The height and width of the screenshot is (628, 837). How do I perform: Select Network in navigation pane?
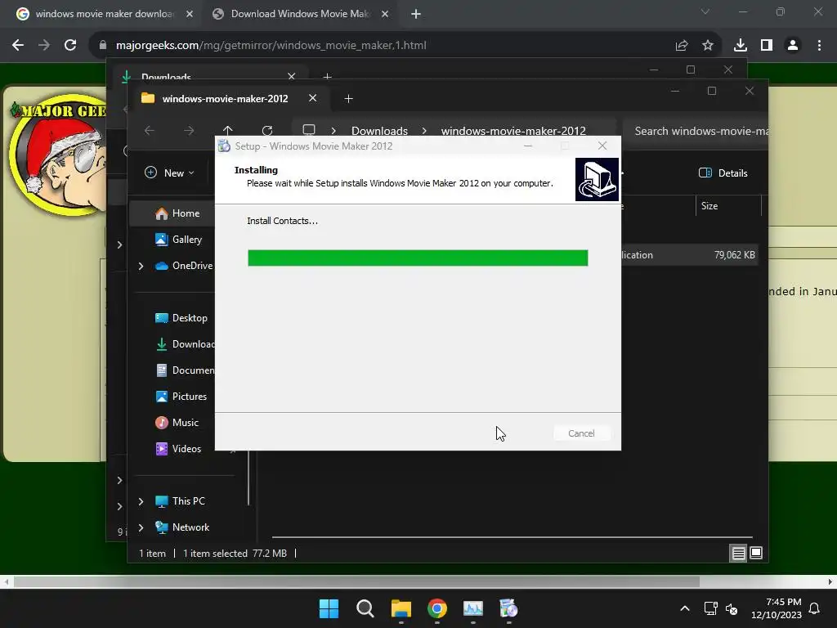click(x=182, y=527)
